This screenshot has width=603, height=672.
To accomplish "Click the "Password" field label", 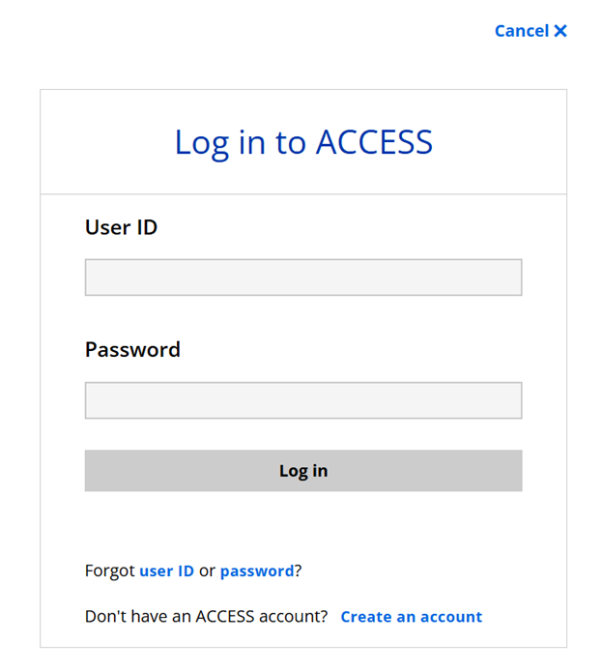I will point(132,349).
